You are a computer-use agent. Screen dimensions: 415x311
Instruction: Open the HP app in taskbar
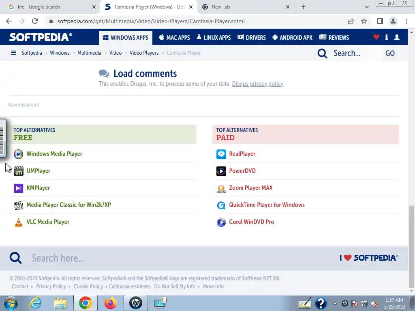[x=135, y=303]
